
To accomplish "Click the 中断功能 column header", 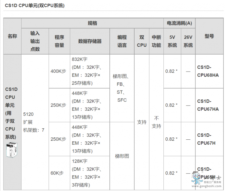I will (156, 41).
